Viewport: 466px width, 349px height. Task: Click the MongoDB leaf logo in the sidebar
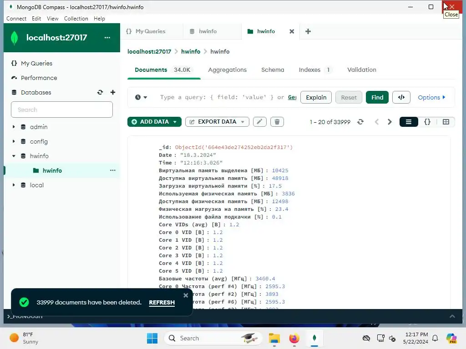click(14, 38)
